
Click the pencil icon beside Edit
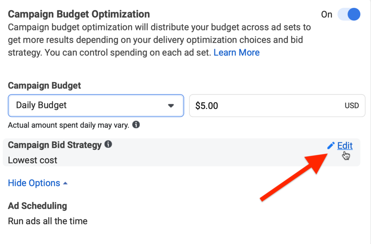[330, 146]
